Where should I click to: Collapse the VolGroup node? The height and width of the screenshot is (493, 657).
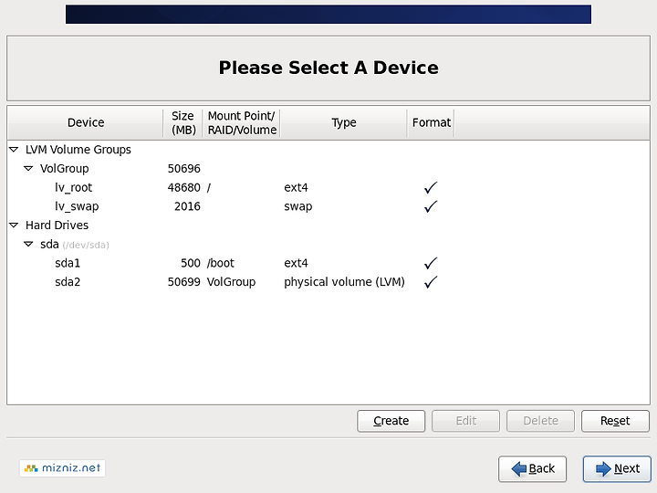point(28,169)
